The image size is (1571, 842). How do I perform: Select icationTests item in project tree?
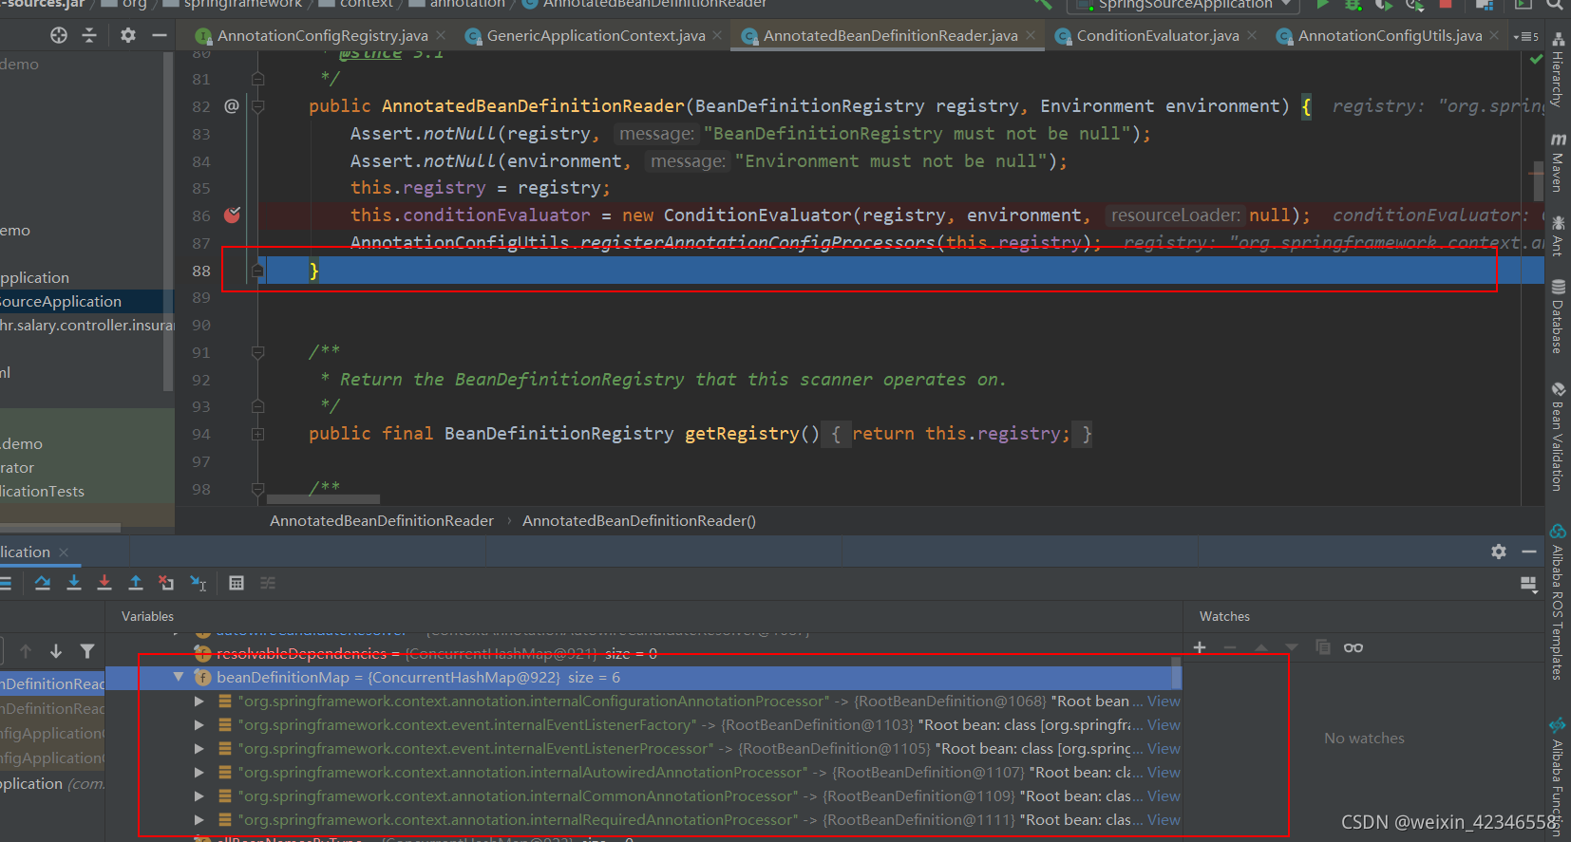(42, 492)
